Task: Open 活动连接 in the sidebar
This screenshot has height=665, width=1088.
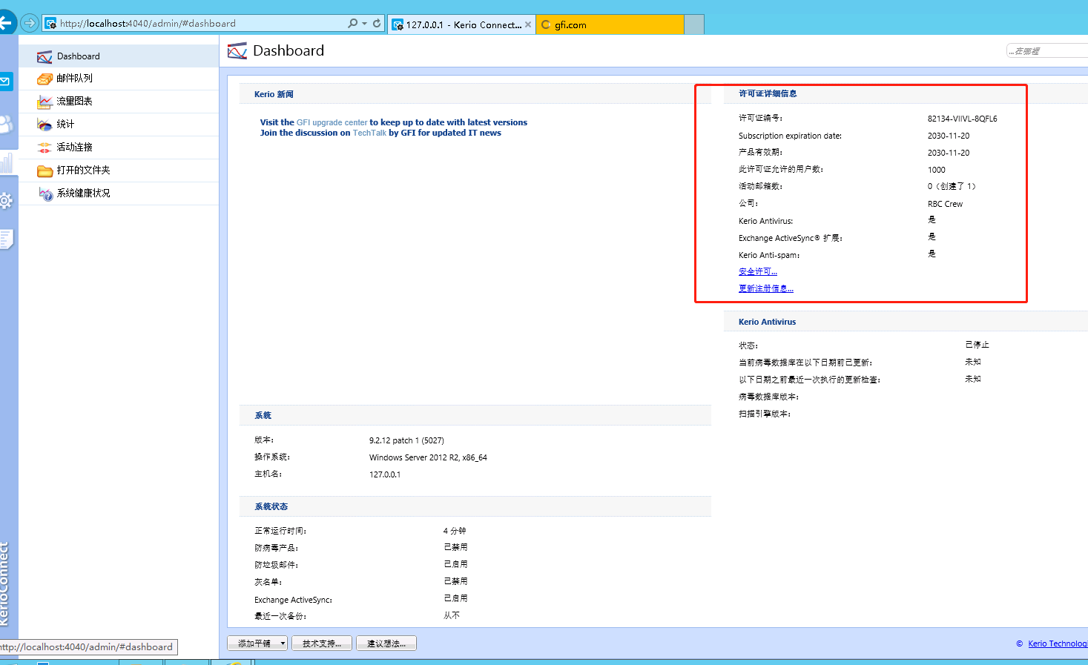Action: click(x=119, y=148)
